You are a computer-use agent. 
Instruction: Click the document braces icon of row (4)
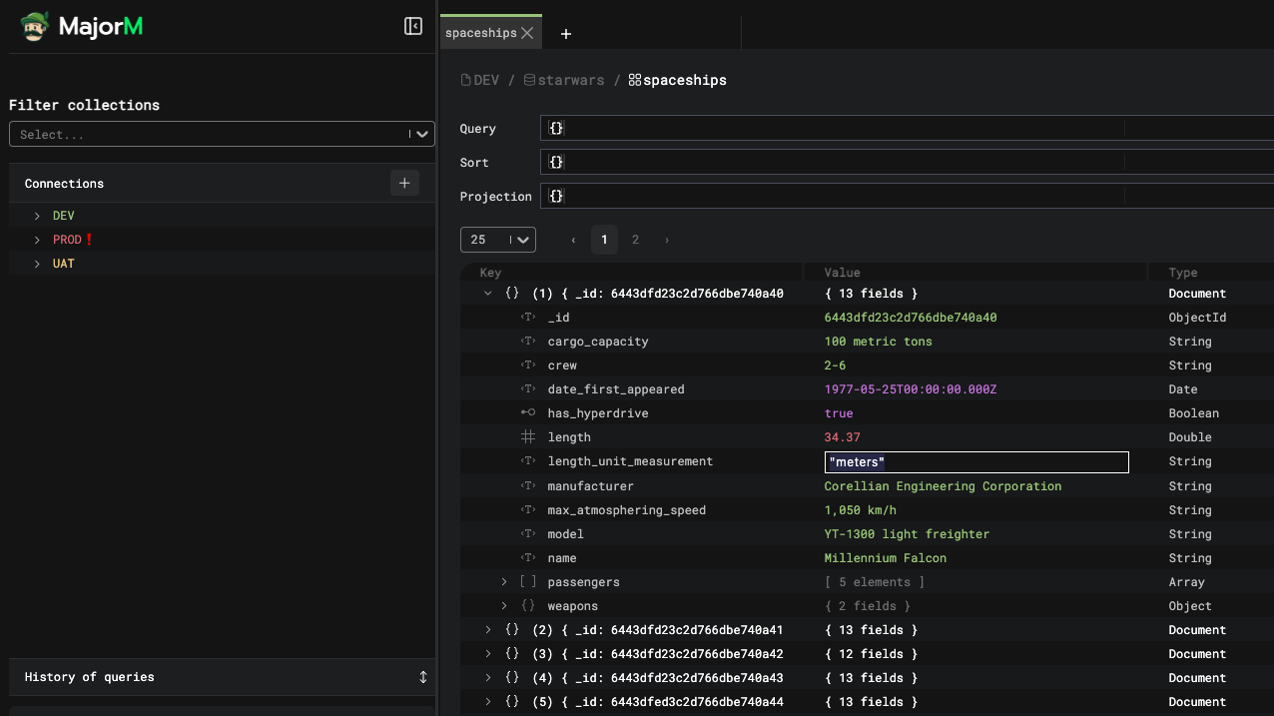click(x=512, y=678)
